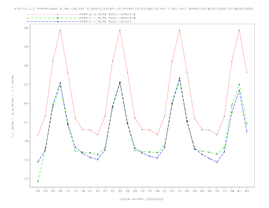
Task: Click x-axis tick label 00
Action: tap(38, 191)
